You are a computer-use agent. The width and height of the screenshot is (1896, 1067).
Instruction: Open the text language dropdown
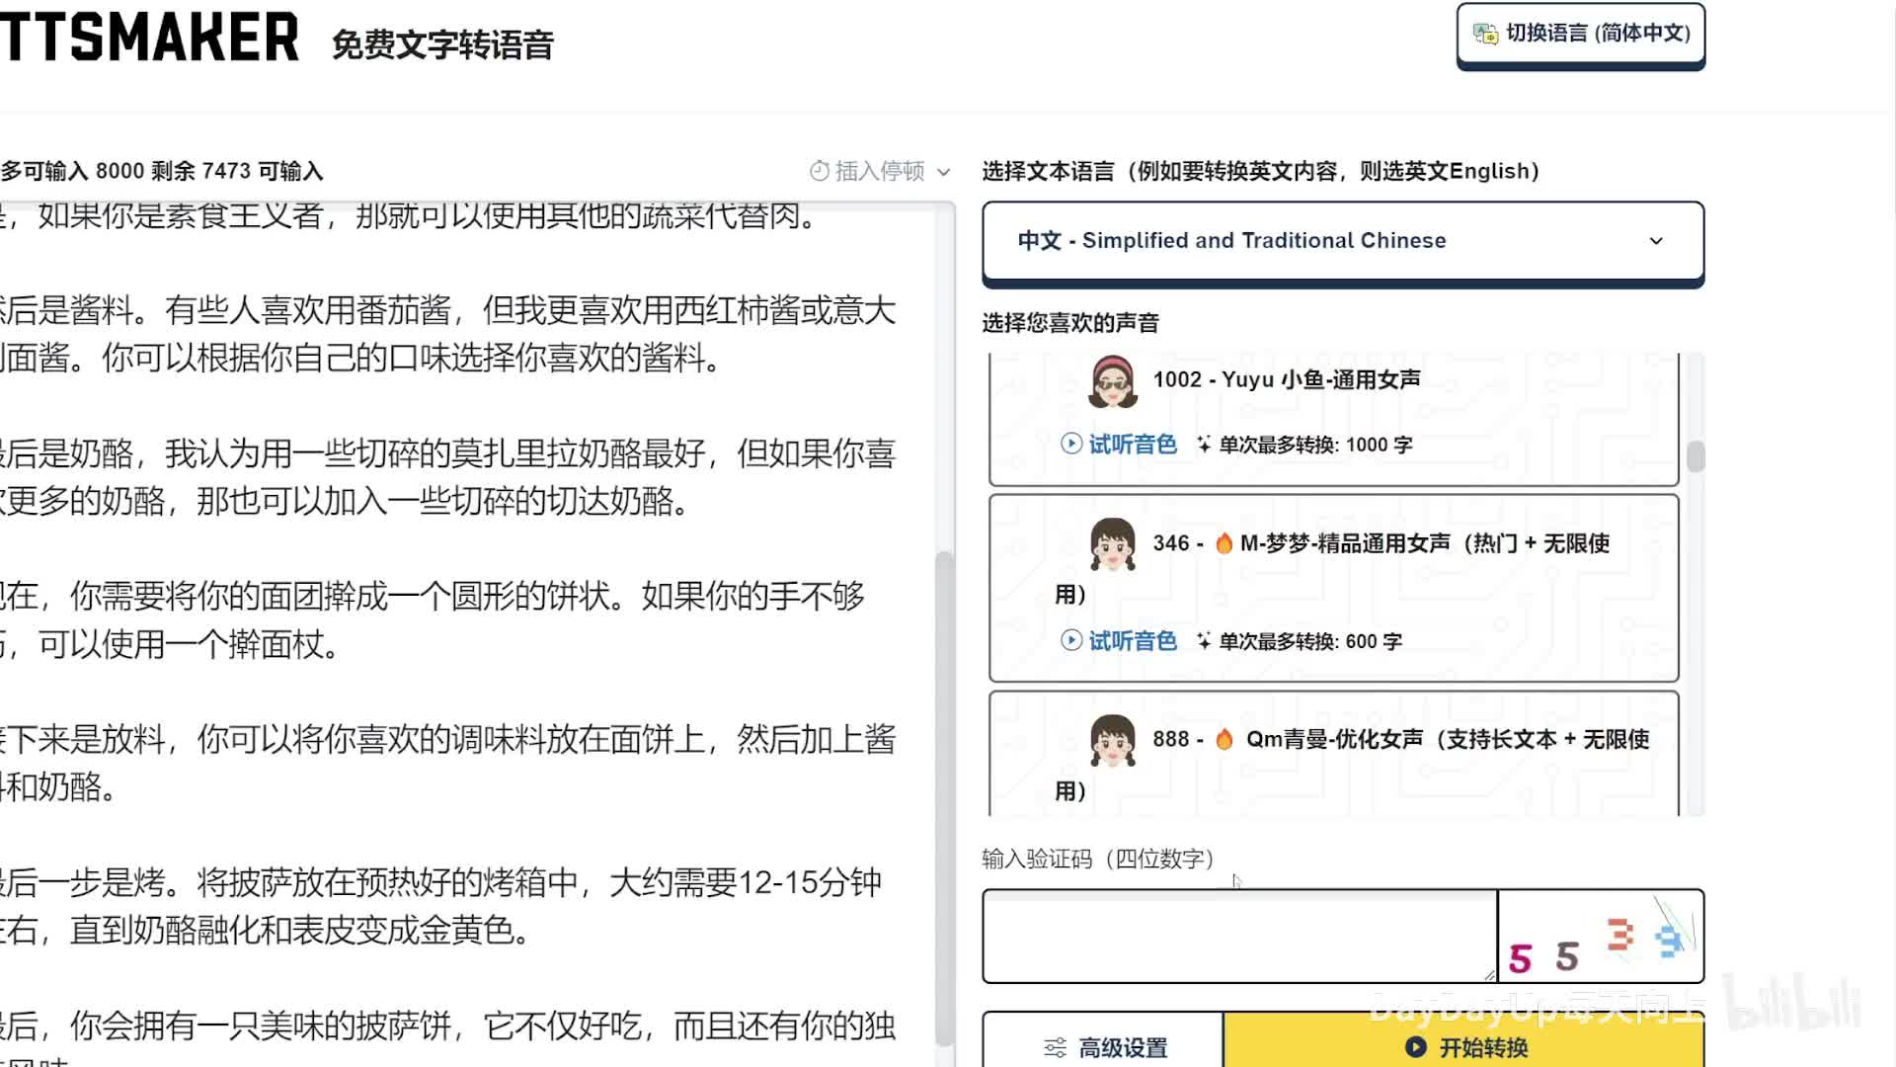pyautogui.click(x=1343, y=241)
